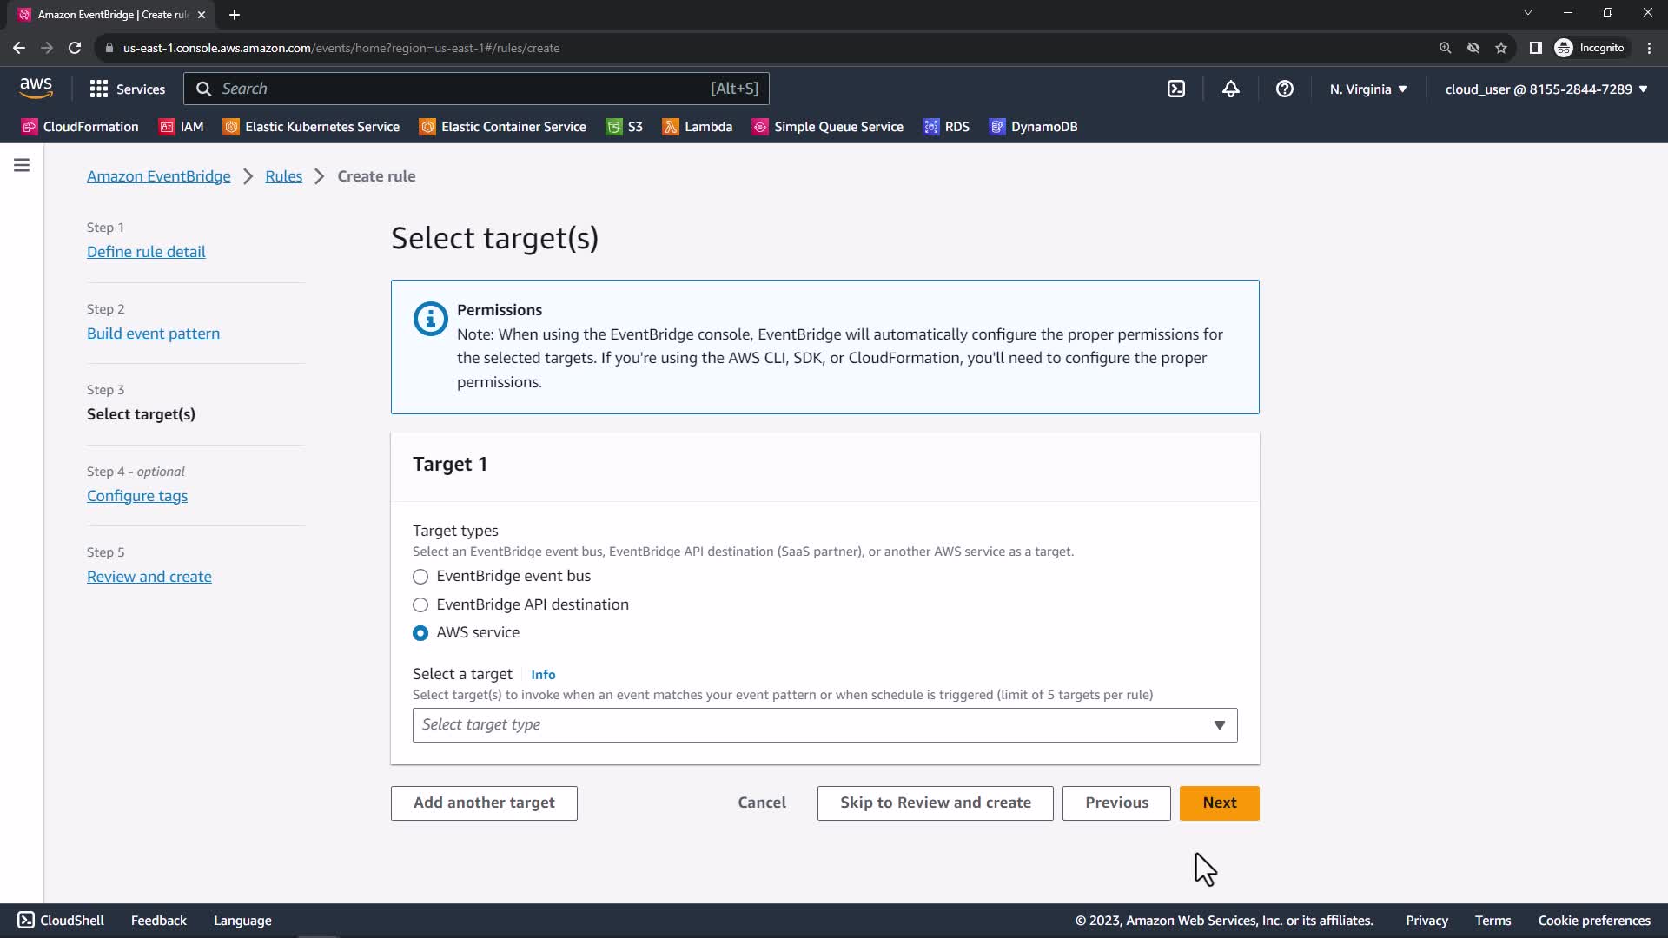
Task: Select EventBridge API destination radio option
Action: pyautogui.click(x=420, y=605)
